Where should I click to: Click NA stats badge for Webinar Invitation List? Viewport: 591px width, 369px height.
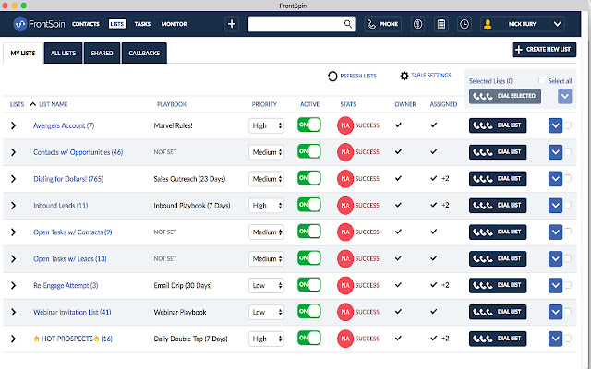coord(345,312)
